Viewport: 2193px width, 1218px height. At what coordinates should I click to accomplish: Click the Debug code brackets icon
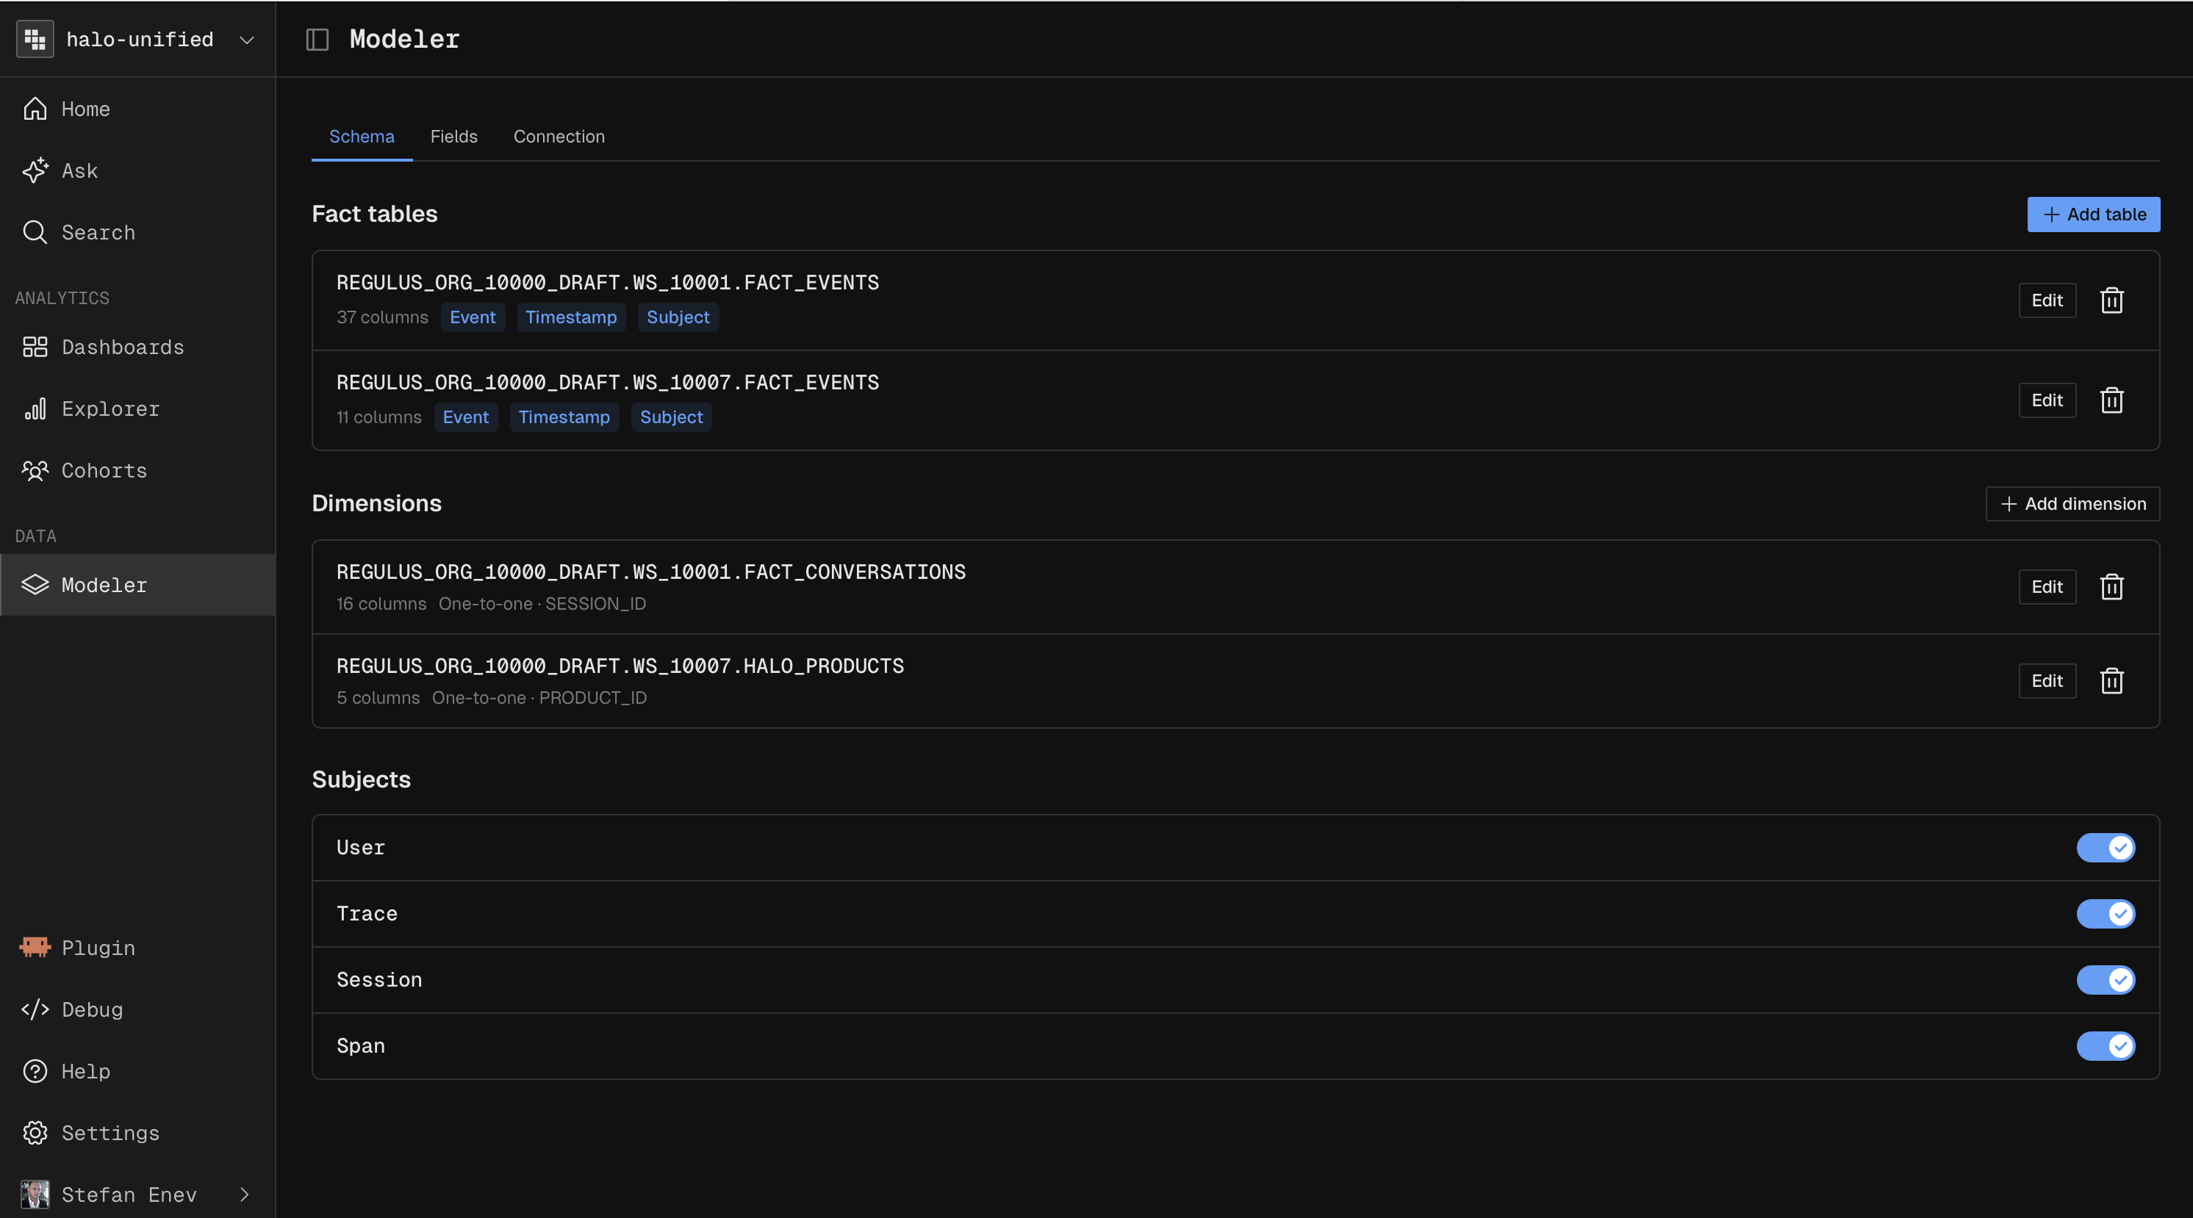[35, 1009]
